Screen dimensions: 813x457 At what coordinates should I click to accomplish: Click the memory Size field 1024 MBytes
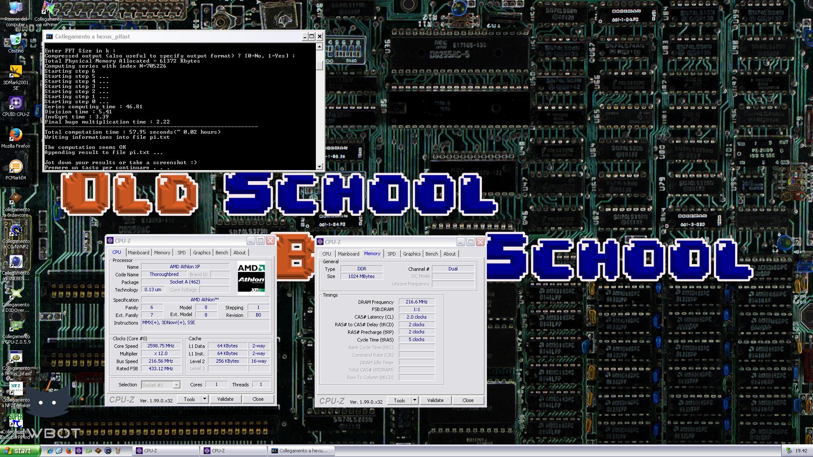click(x=362, y=276)
